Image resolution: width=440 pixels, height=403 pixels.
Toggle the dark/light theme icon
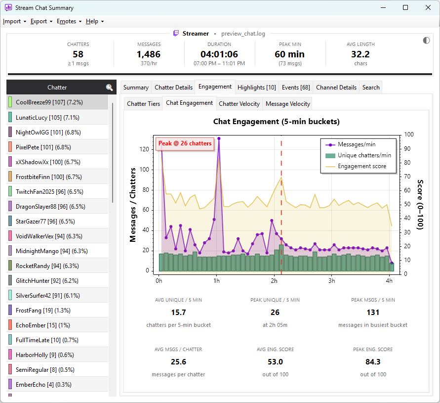coord(426,41)
